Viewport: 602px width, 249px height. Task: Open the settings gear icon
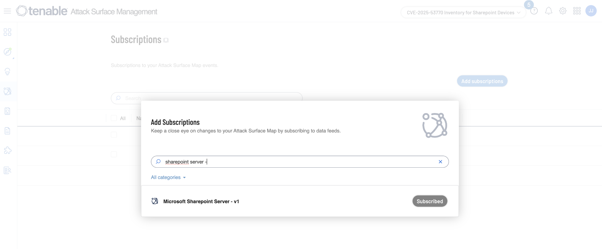[563, 11]
